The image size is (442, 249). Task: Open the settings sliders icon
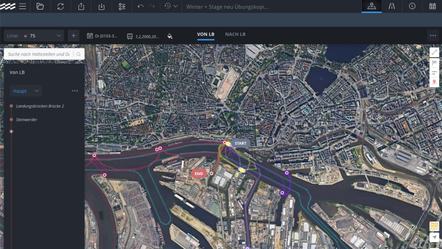tap(122, 6)
